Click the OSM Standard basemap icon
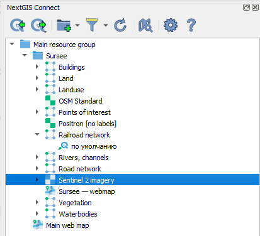260x236 pixels. point(50,100)
